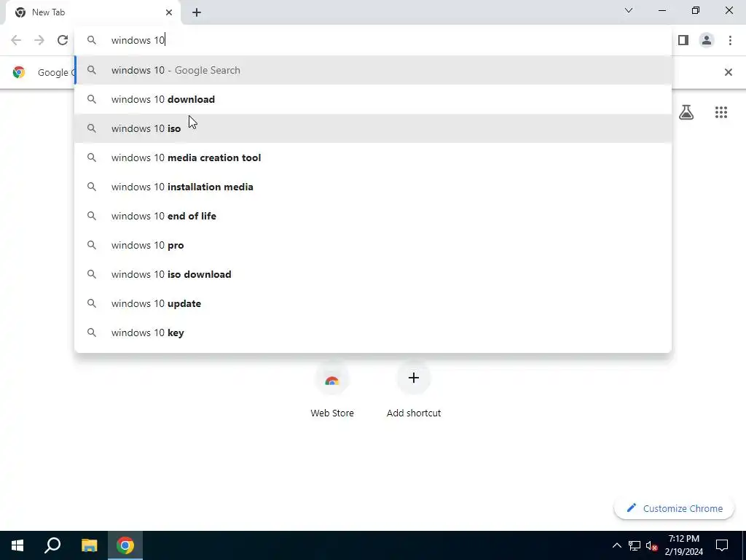Screen dimensions: 746x560
Task: Open Chrome three-dot menu
Action: [730, 41]
